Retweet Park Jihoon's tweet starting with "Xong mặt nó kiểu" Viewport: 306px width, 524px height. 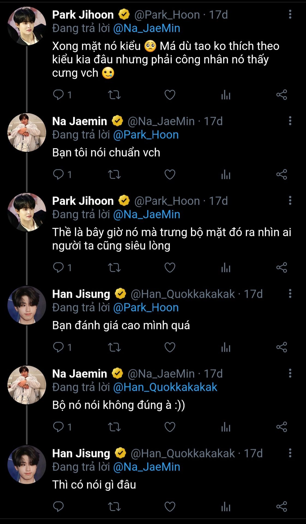tap(114, 95)
